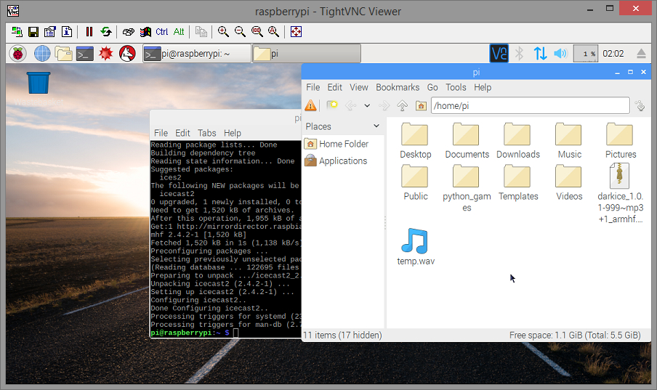Open the Raspberry Pi main menu
This screenshot has width=657, height=390.
pyautogui.click(x=17, y=54)
